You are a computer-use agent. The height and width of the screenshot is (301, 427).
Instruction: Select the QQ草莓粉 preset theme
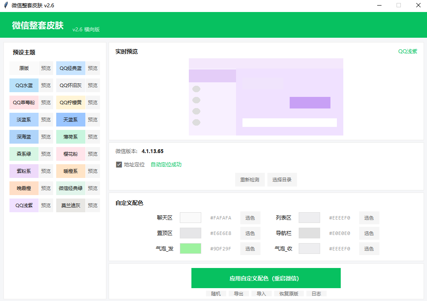coord(24,102)
